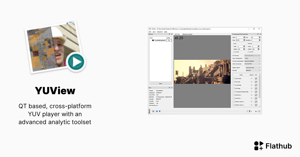This screenshot has width=300, height=157.
Task: Edit grid style for Slice Index via pencil icon
Action: pos(256,78)
